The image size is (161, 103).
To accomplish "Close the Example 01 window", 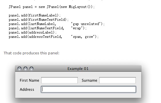I will tap(19, 69).
